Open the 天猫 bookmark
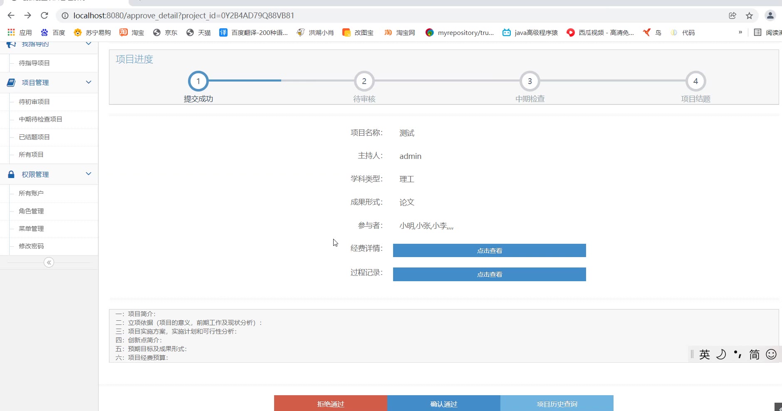The width and height of the screenshot is (782, 411). coord(198,32)
